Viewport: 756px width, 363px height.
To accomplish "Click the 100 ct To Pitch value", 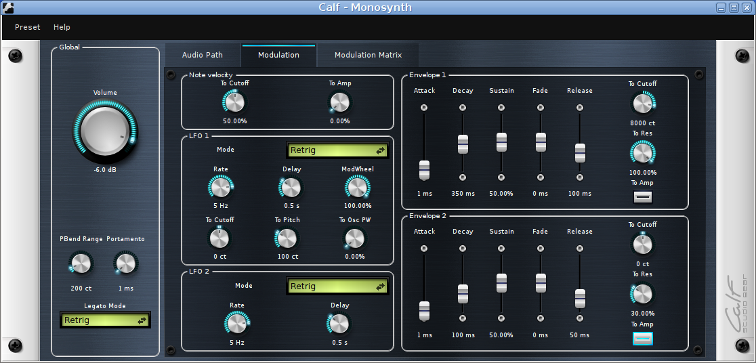I will (x=287, y=257).
